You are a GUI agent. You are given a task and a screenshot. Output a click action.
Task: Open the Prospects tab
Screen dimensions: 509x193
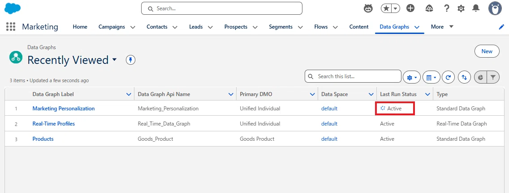coord(236,27)
